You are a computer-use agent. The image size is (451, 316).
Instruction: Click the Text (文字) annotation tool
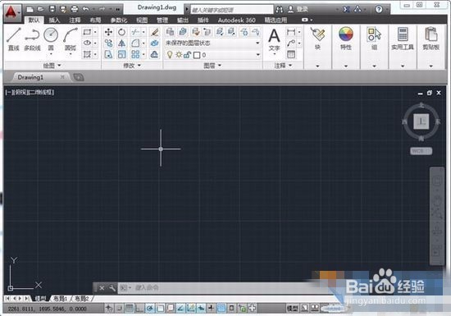point(274,39)
